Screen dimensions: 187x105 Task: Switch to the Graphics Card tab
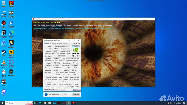(48, 44)
